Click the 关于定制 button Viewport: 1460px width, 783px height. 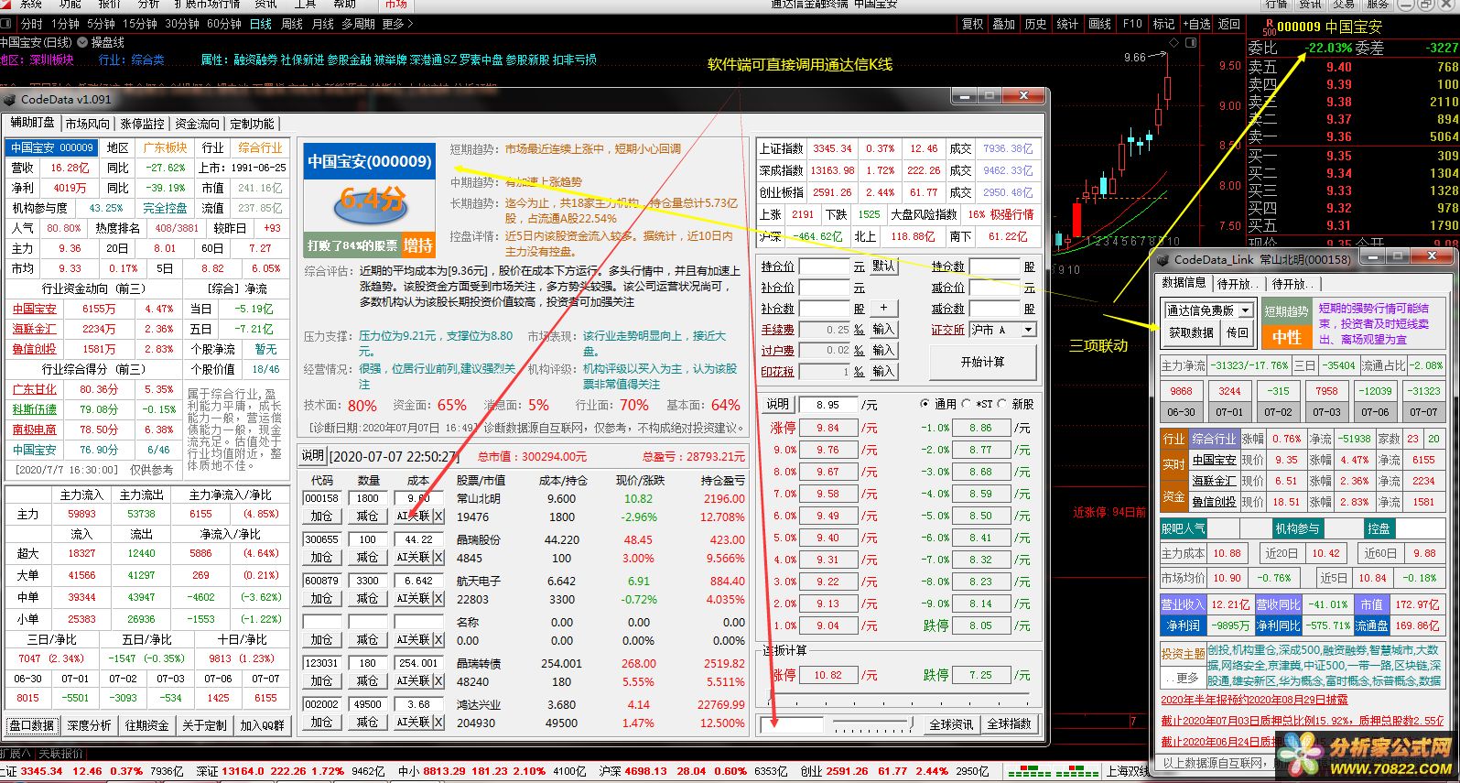click(x=204, y=725)
